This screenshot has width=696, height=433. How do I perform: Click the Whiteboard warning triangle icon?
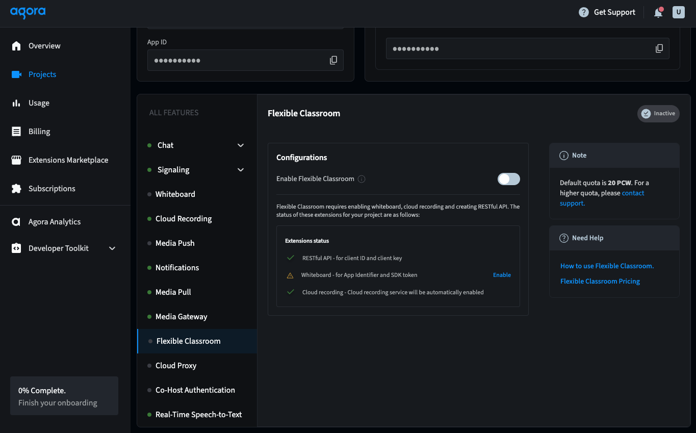[x=290, y=275]
